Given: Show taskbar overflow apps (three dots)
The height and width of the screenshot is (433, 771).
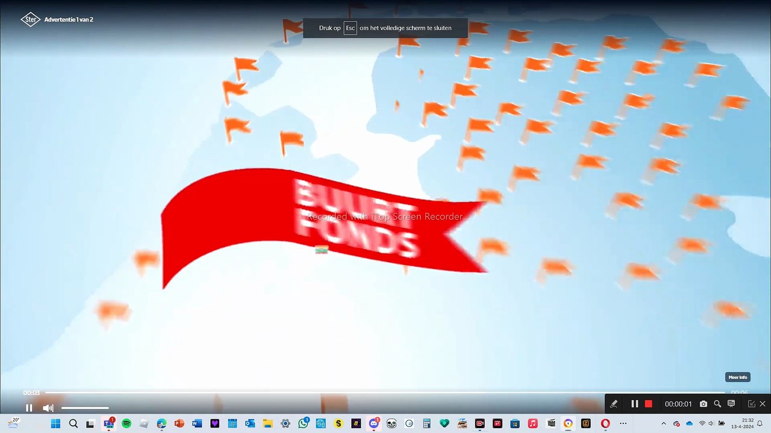Looking at the screenshot, I should [623, 423].
